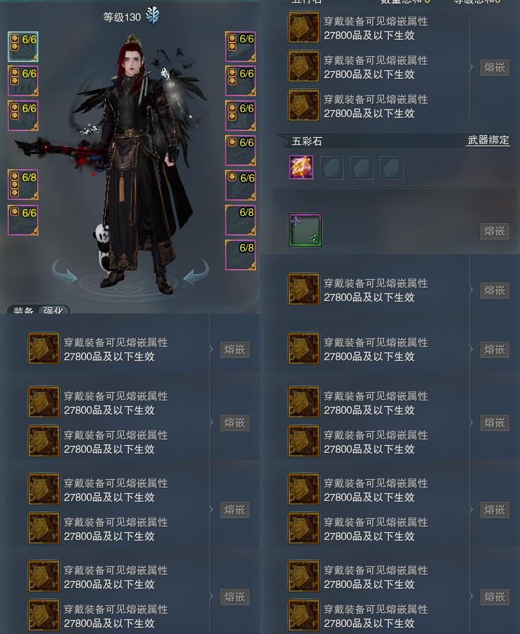This screenshot has width=520, height=634.
Task: Open the green-bordered item slot
Action: pos(305,230)
